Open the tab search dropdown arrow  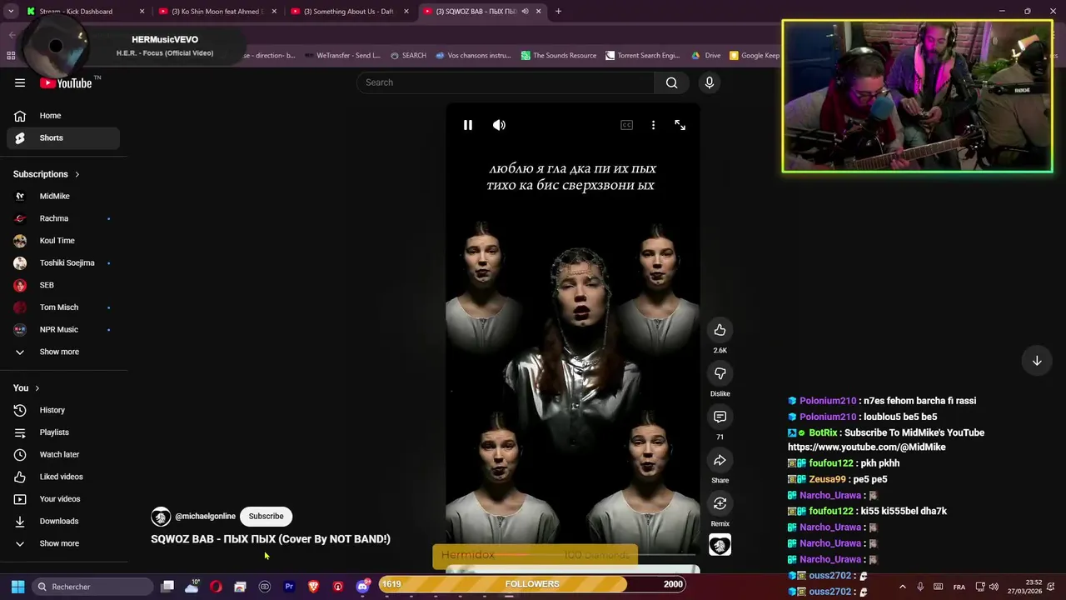[11, 12]
